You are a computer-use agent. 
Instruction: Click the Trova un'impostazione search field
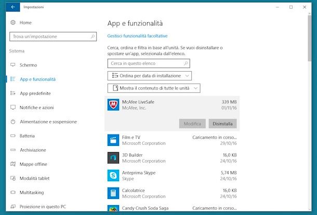[x=53, y=36]
